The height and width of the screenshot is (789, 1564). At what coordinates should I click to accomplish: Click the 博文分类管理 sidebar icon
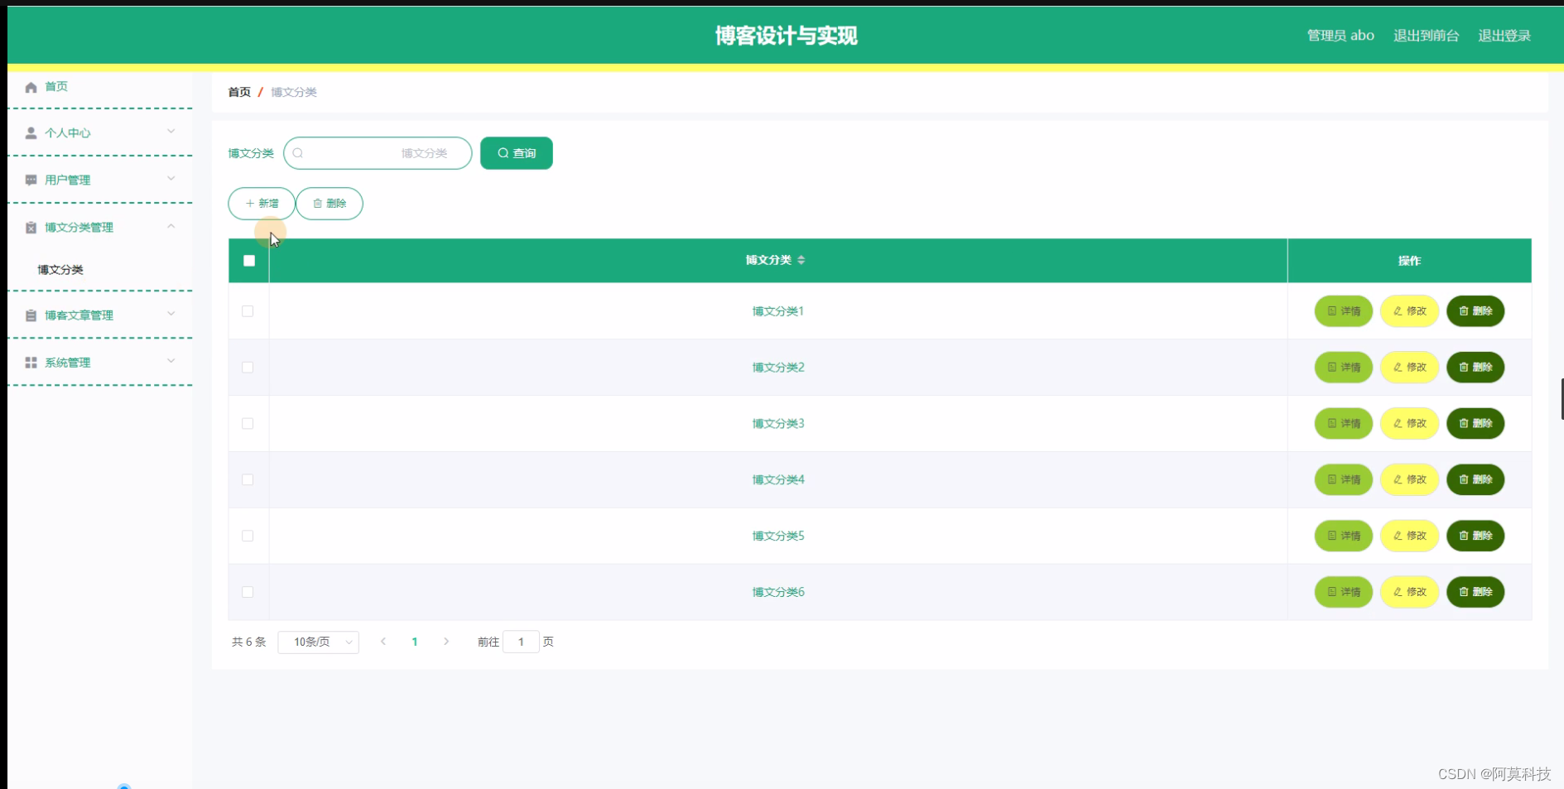coord(30,227)
